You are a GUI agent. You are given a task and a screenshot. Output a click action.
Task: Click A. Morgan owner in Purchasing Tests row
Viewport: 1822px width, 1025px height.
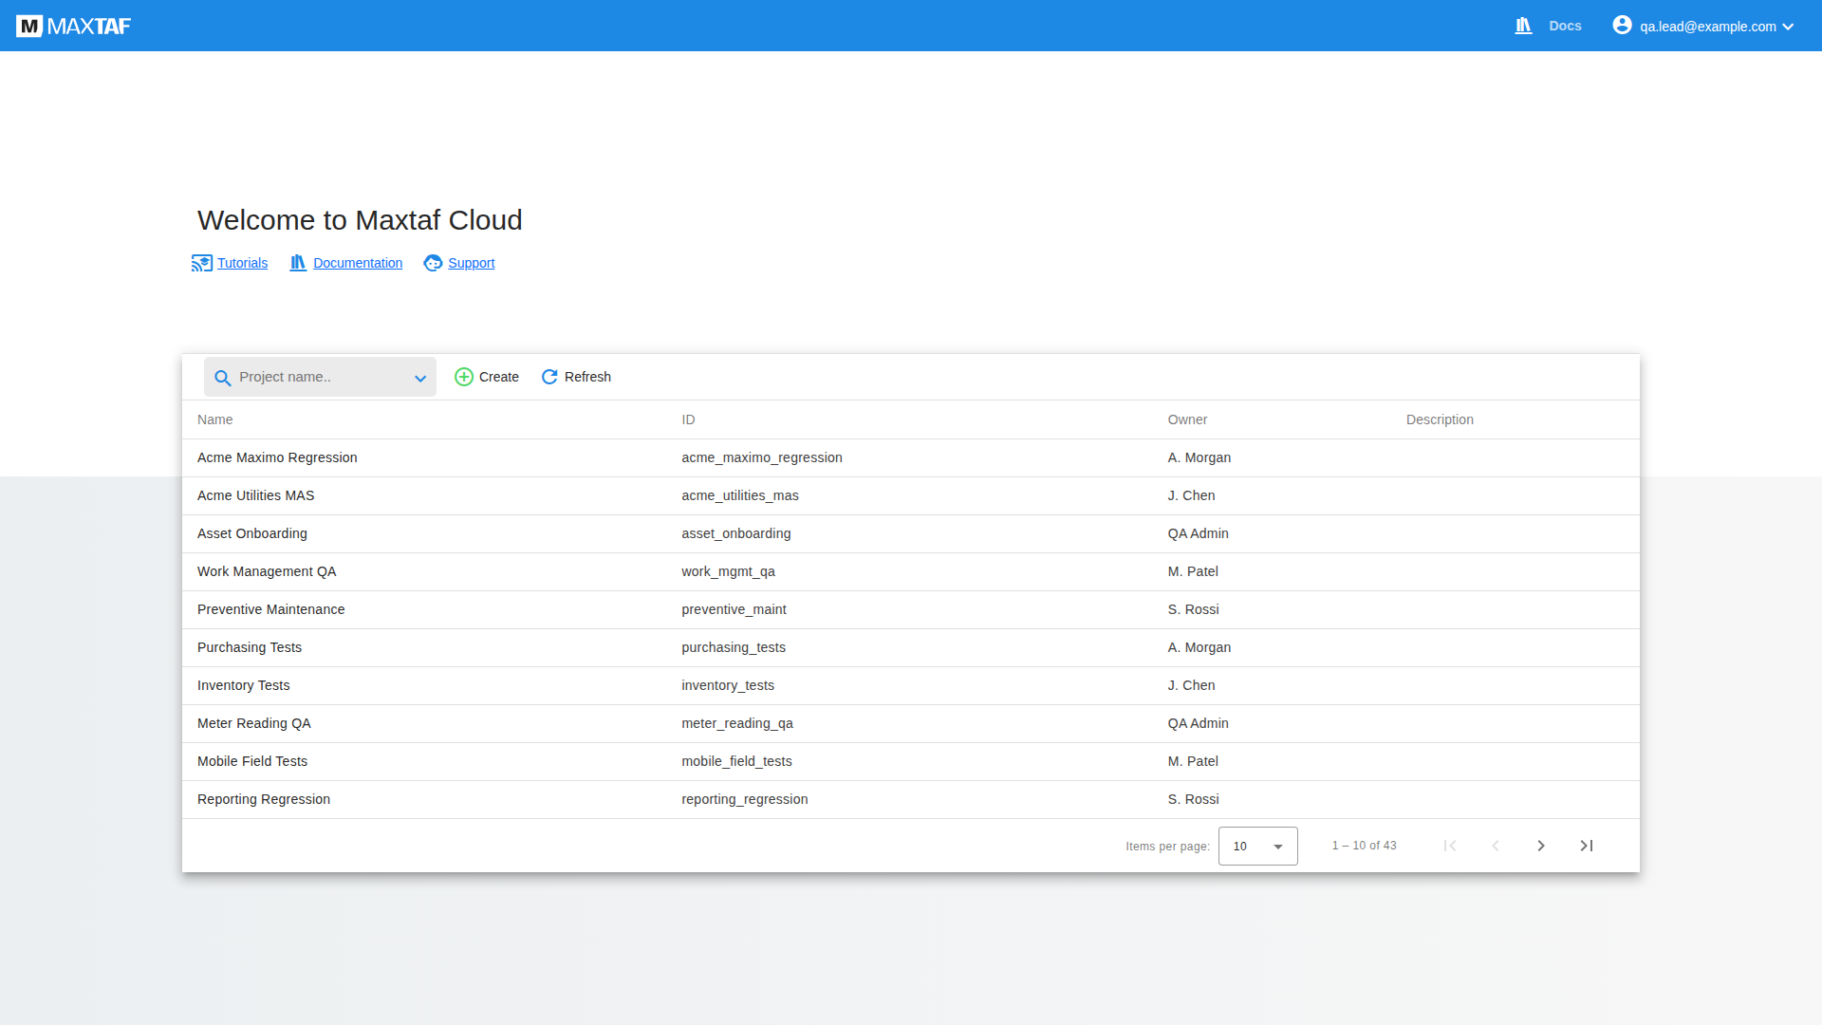click(1199, 647)
